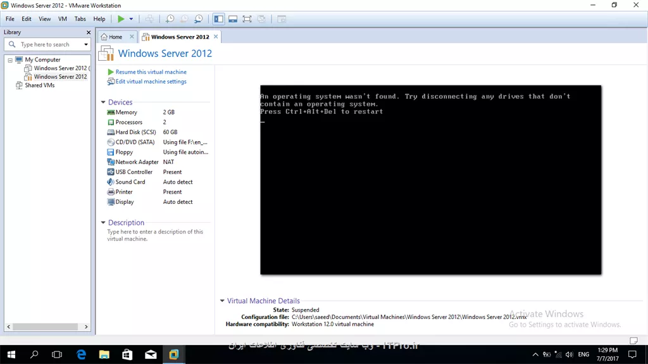The height and width of the screenshot is (364, 648).
Task: Show hidden system tray icons
Action: 535,355
